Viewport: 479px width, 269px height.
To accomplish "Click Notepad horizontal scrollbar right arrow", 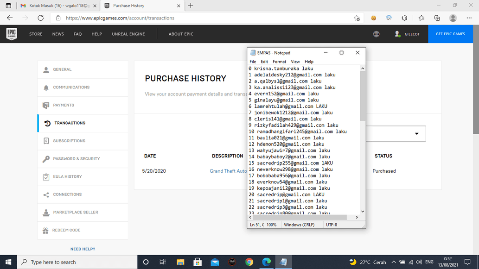I will [x=357, y=218].
